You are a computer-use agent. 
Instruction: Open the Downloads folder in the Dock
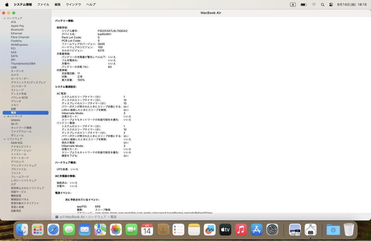333,229
